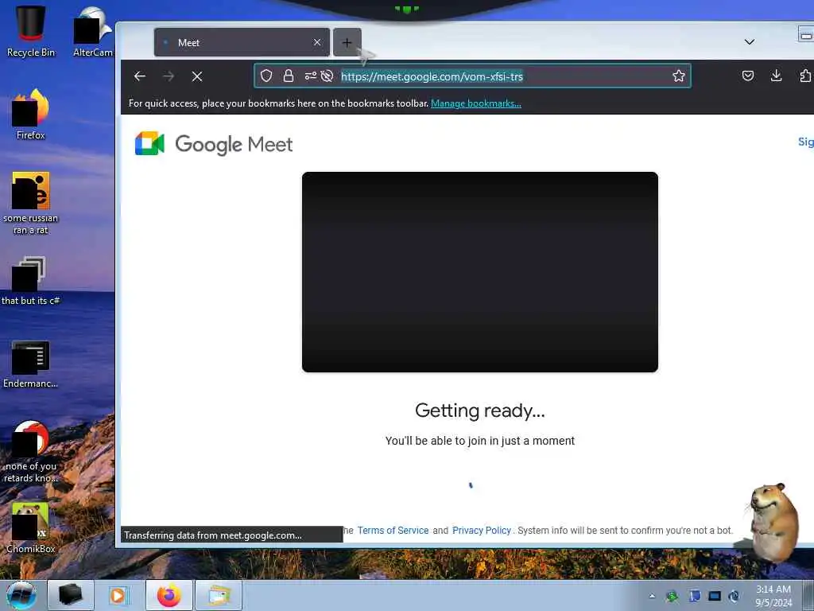Open the Terms of Service link
This screenshot has height=611, width=814.
(393, 531)
